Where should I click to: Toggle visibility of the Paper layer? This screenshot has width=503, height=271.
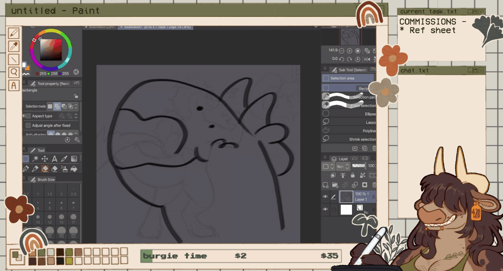click(325, 210)
